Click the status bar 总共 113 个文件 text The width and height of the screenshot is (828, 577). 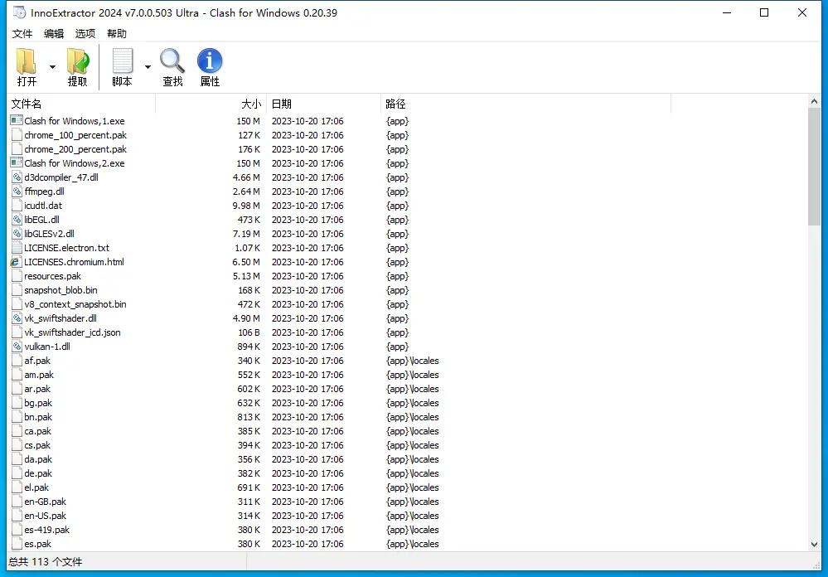[x=46, y=562]
